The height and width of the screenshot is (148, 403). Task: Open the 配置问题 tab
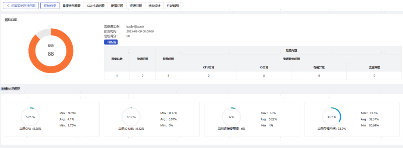117,6
